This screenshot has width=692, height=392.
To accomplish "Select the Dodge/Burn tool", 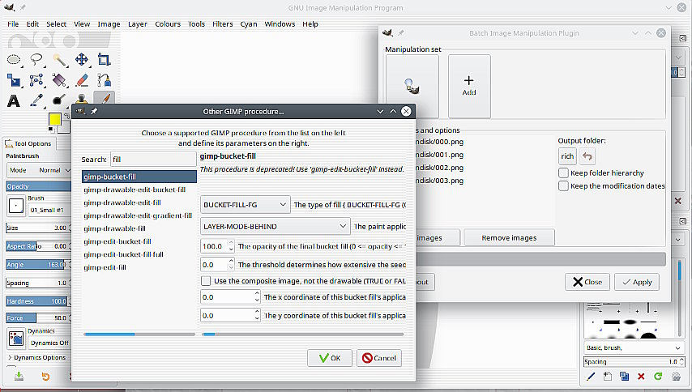I will point(59,101).
